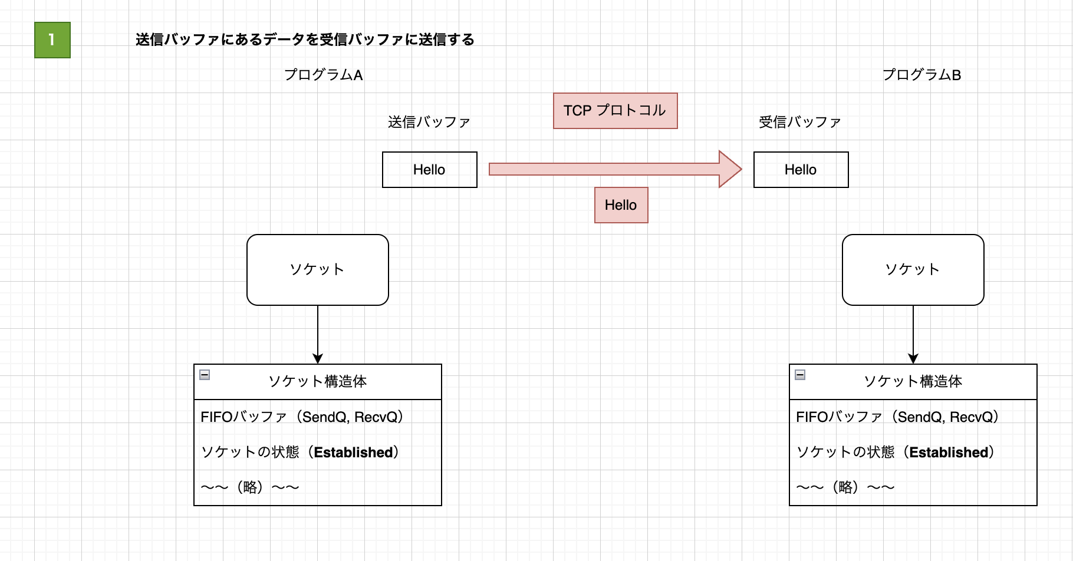The image size is (1073, 561).
Task: Select the 送信バッファ label above the left box
Action: click(x=429, y=121)
